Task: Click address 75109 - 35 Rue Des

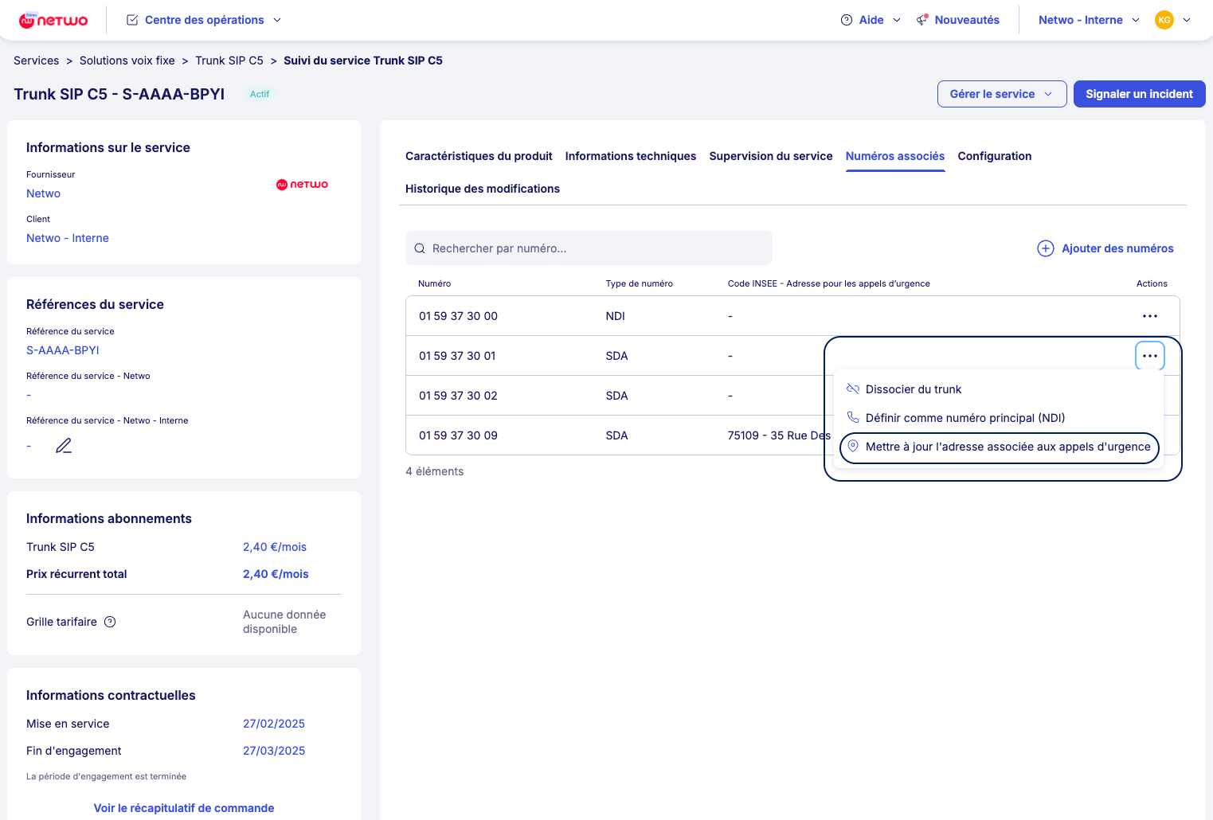Action: pyautogui.click(x=779, y=435)
